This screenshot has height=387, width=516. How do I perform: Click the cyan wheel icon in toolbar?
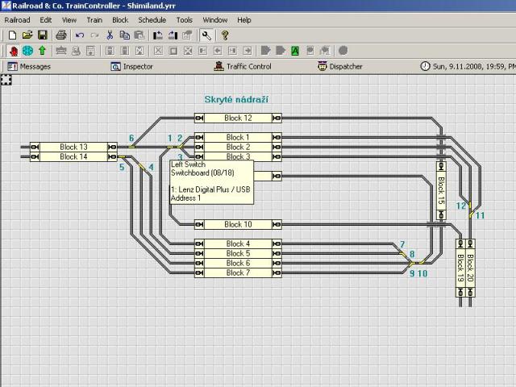27,51
